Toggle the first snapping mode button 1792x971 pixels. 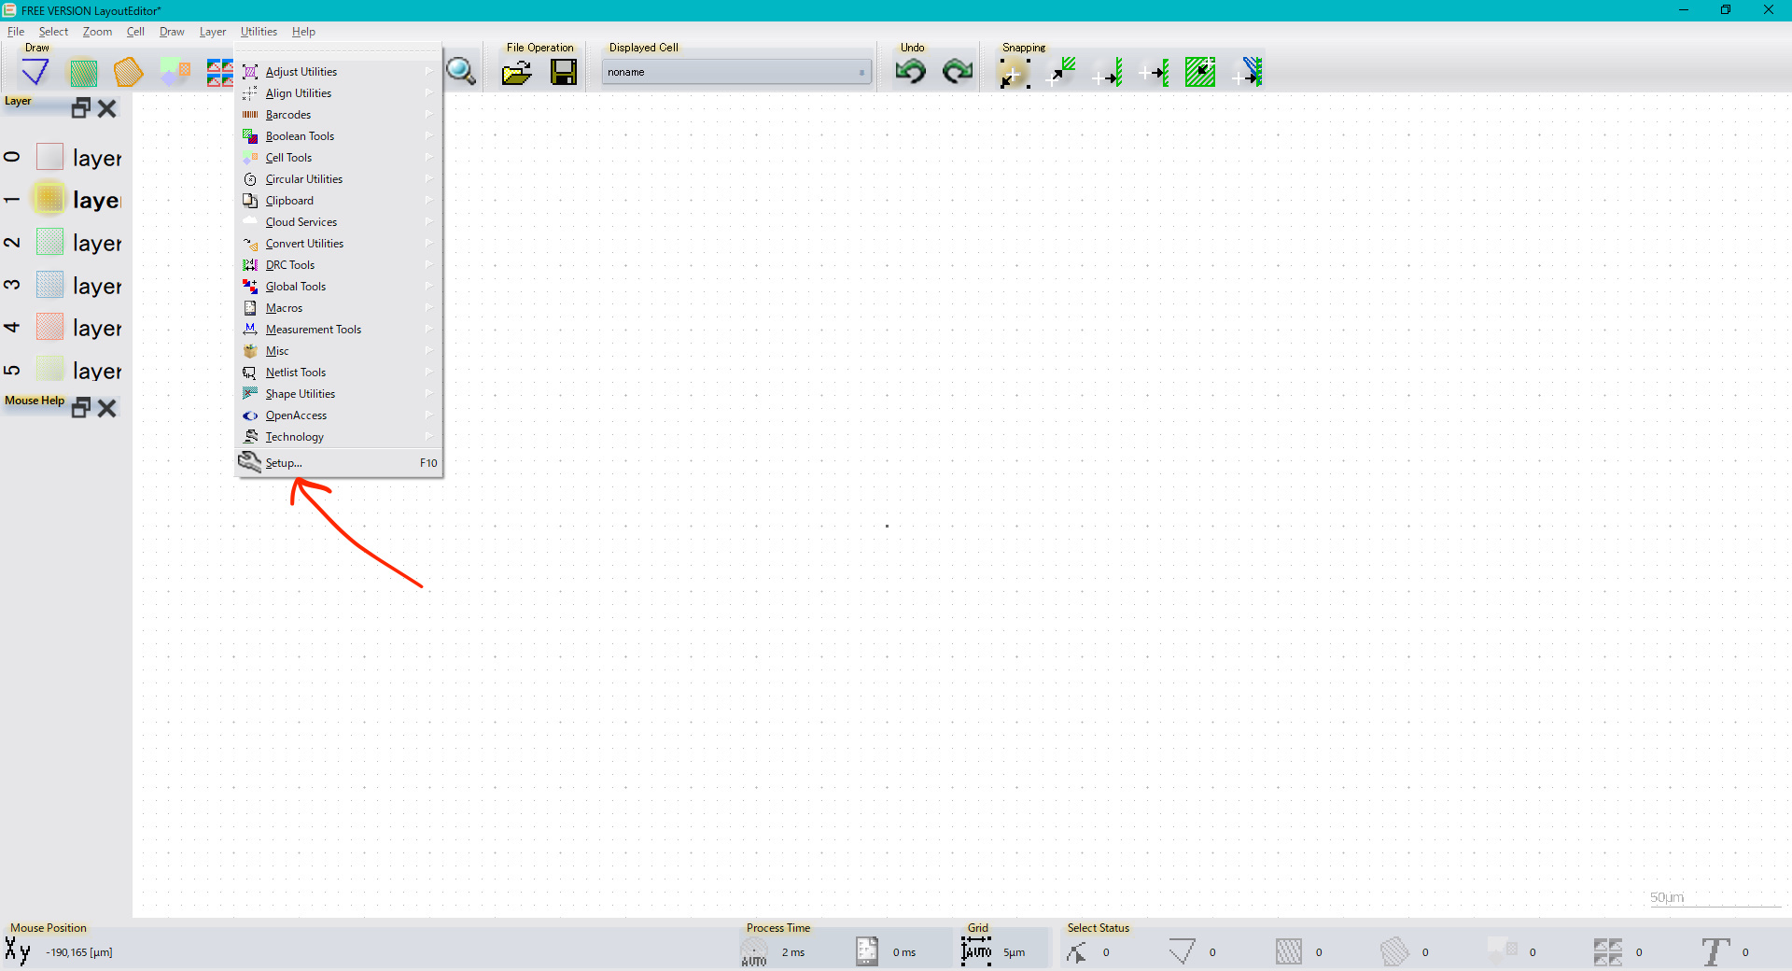1014,72
